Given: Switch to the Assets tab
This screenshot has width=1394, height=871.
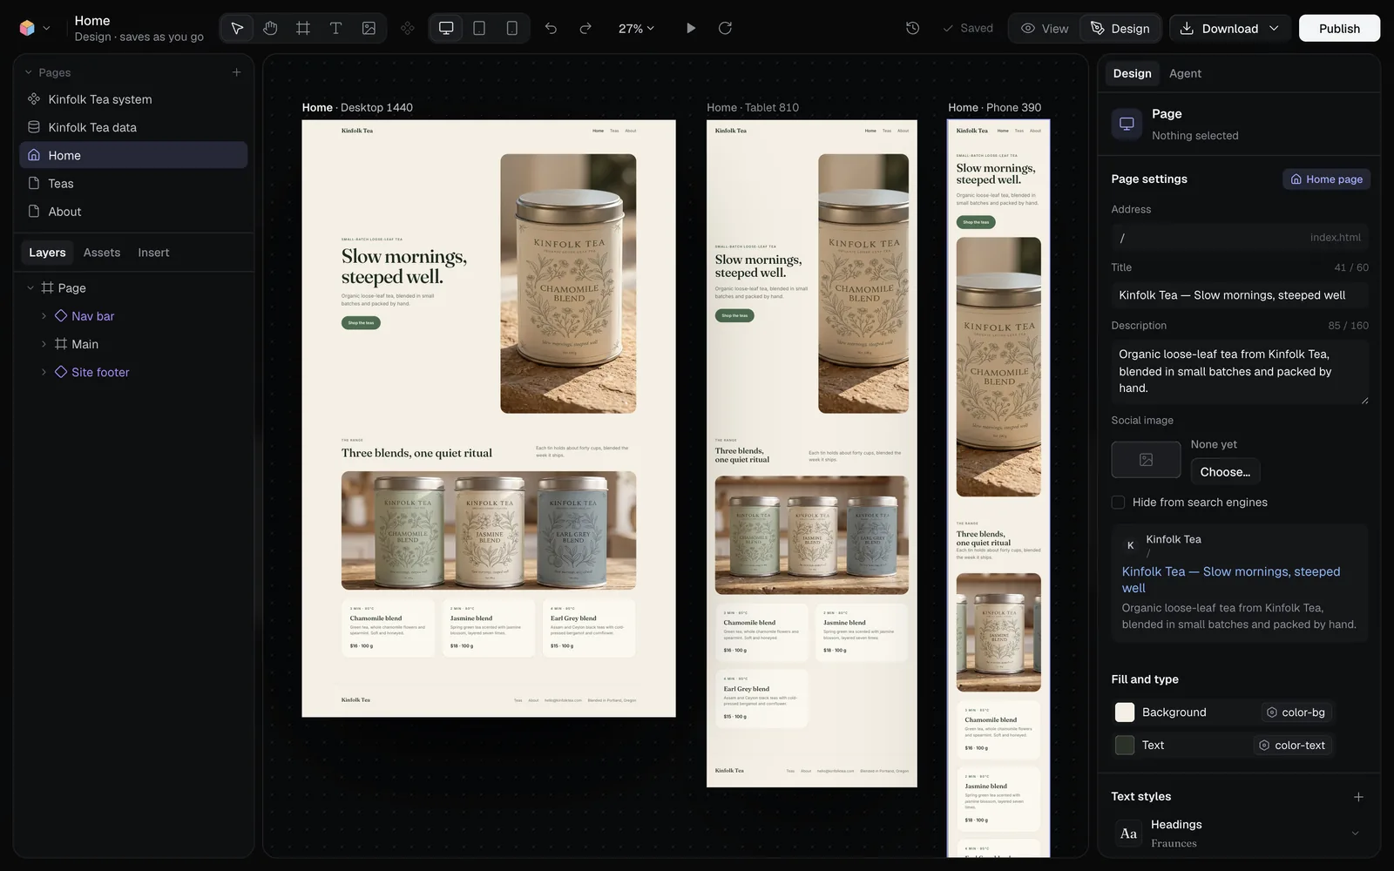Looking at the screenshot, I should click(102, 253).
